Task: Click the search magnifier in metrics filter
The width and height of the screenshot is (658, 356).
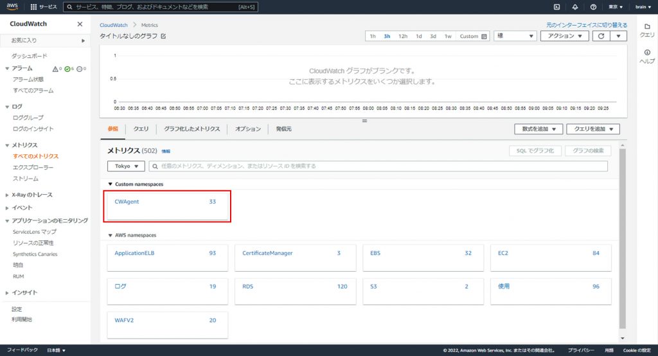Action: pyautogui.click(x=155, y=166)
